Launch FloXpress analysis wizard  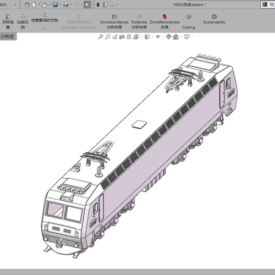pyautogui.click(x=139, y=21)
